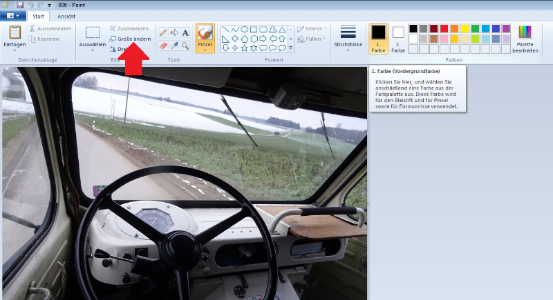This screenshot has width=553, height=300.
Task: Select the Eraser tool
Action: click(x=163, y=46)
